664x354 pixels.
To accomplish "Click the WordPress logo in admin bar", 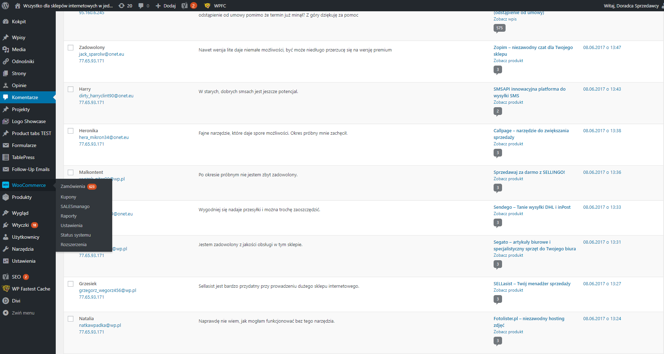I will (x=6, y=6).
